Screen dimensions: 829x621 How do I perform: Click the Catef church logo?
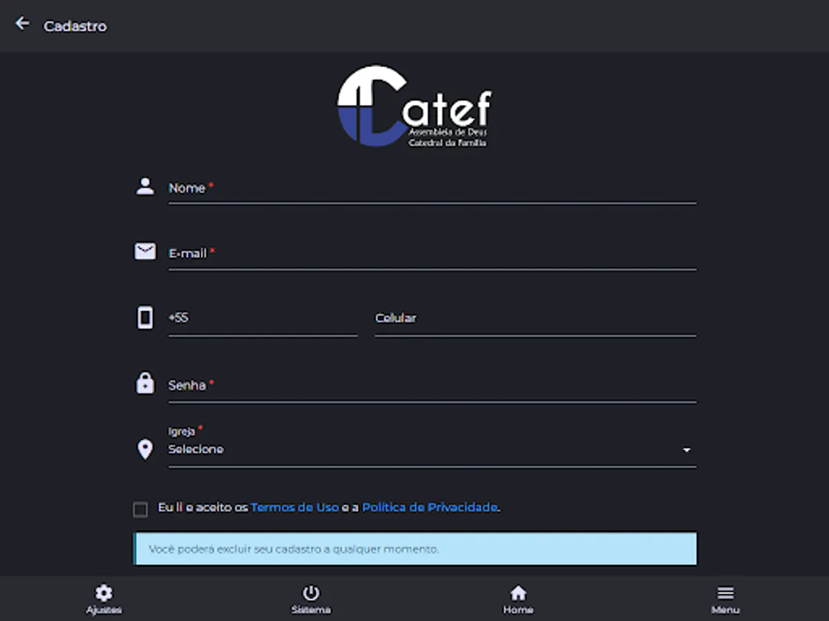(414, 106)
